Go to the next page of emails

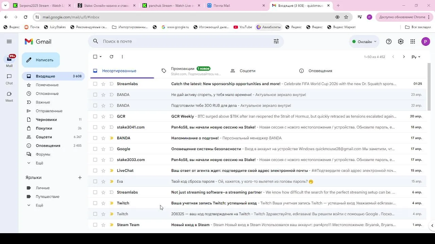(x=404, y=57)
